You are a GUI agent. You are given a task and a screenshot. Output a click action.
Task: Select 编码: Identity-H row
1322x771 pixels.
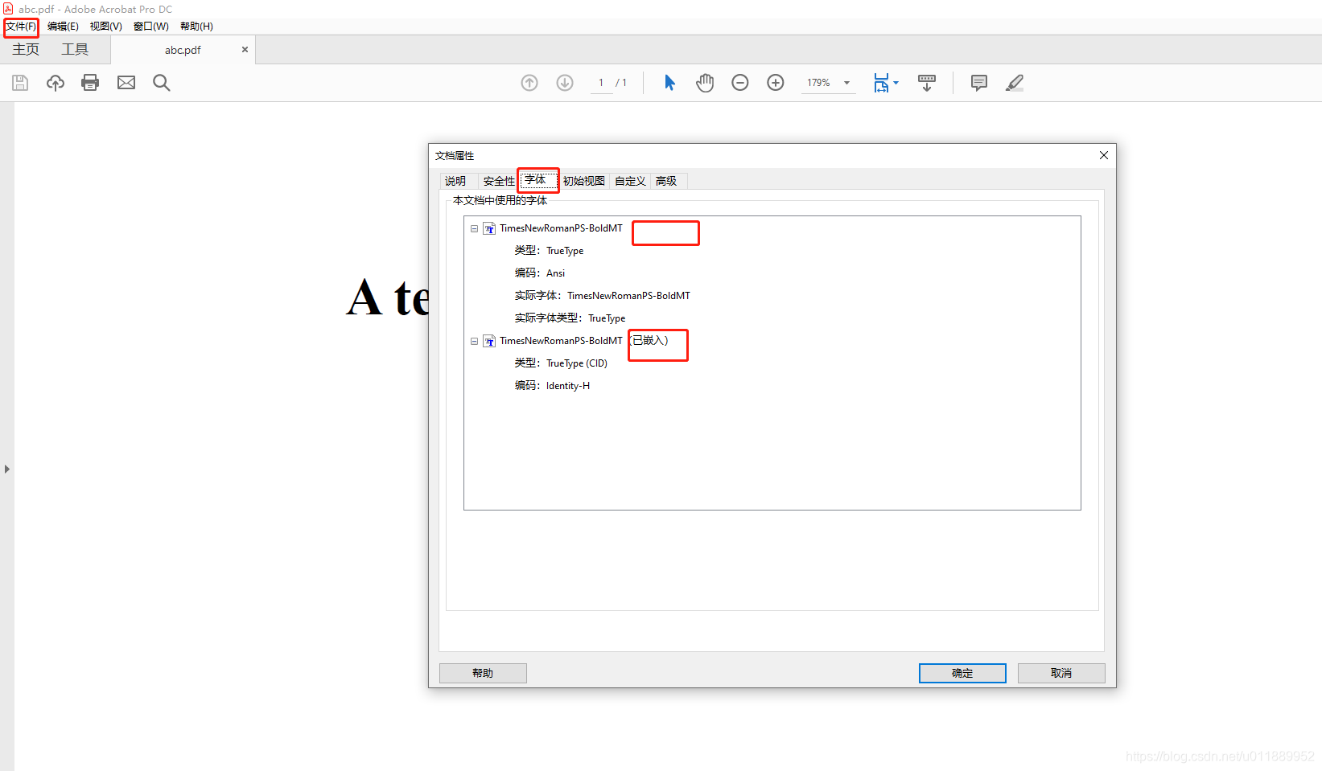(552, 386)
